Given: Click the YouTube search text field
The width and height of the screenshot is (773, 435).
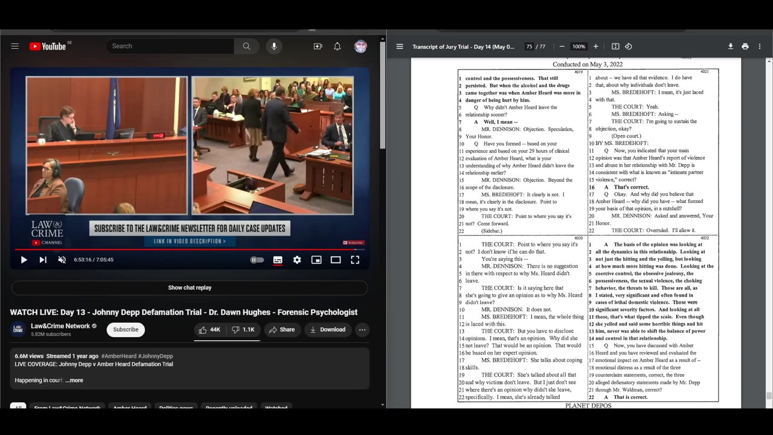Looking at the screenshot, I should point(170,47).
